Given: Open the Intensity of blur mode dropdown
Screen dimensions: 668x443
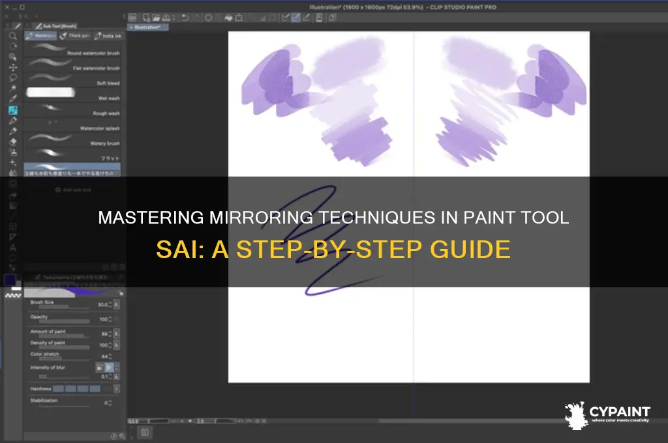Looking at the screenshot, I should point(117,367).
